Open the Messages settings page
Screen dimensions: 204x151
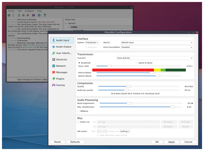coord(62,72)
